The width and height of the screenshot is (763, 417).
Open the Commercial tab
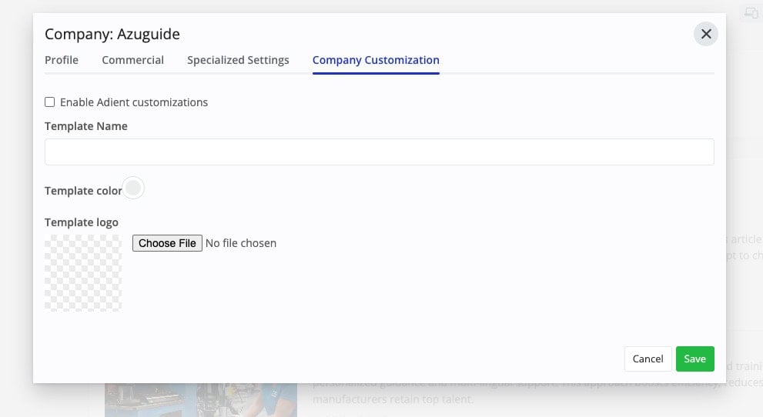tap(132, 60)
